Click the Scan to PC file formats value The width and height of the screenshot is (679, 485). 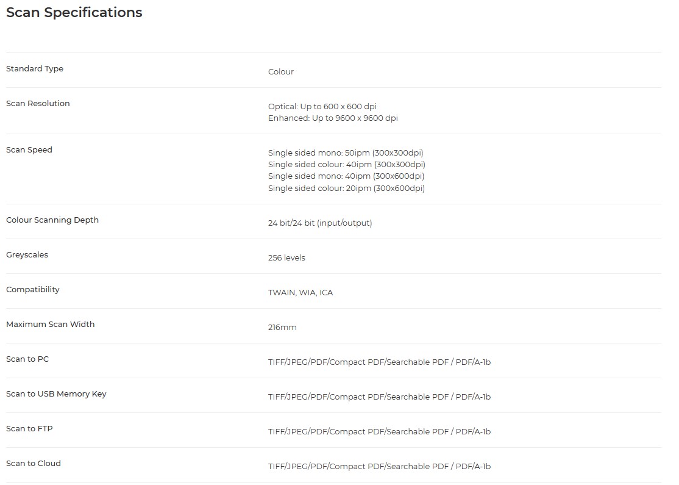(379, 362)
